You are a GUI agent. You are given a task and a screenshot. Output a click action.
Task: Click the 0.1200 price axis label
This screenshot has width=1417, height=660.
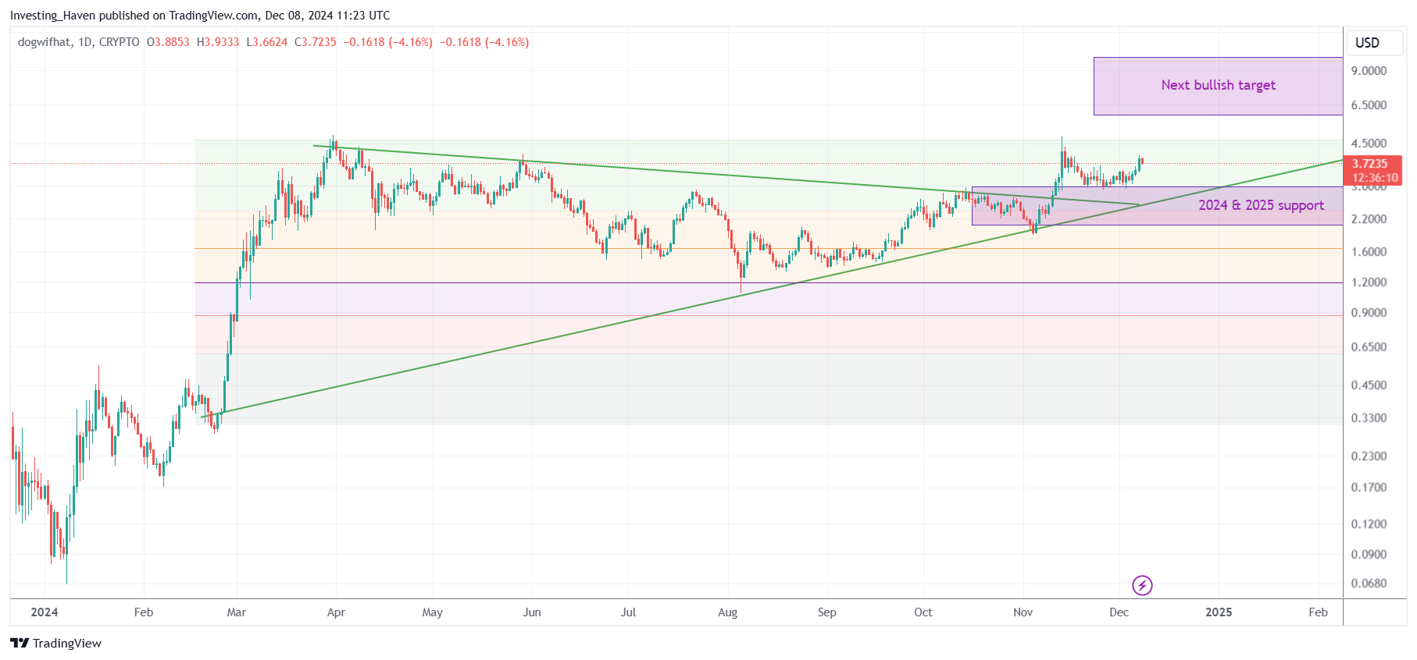pos(1369,524)
